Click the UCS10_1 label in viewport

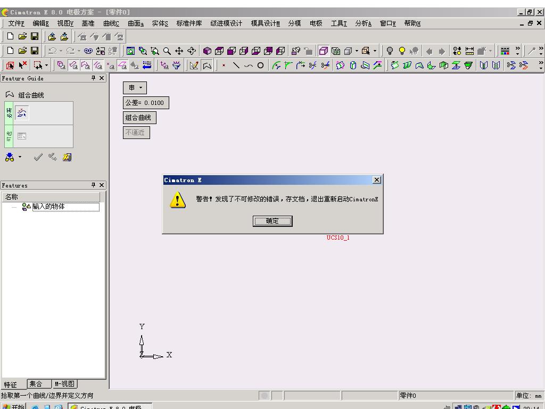(338, 238)
